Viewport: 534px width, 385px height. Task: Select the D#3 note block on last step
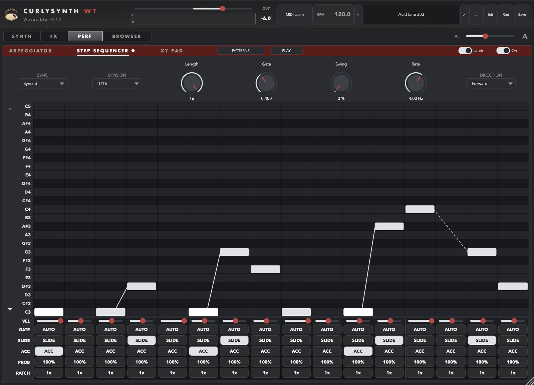[513, 286]
